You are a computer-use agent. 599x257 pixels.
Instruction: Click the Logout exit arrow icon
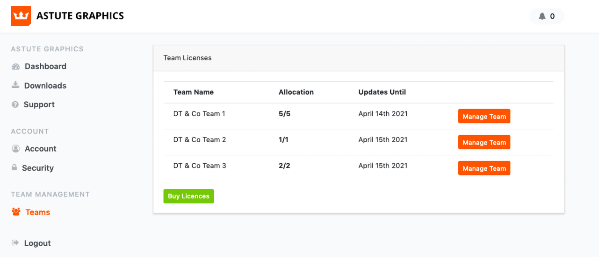point(15,243)
